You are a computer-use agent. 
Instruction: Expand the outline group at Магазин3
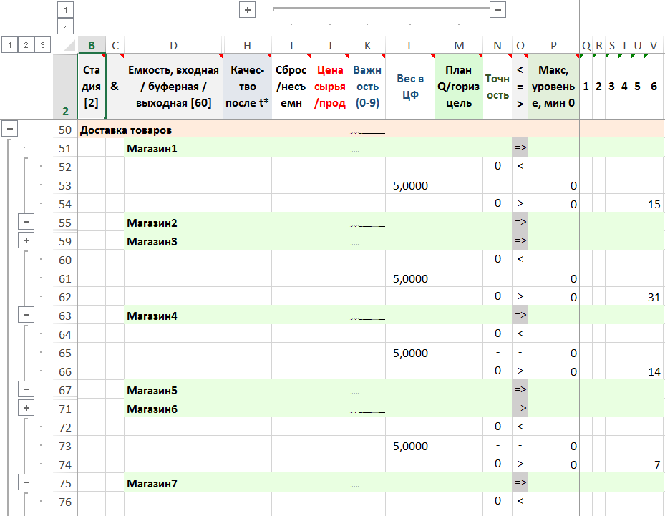[x=26, y=241]
